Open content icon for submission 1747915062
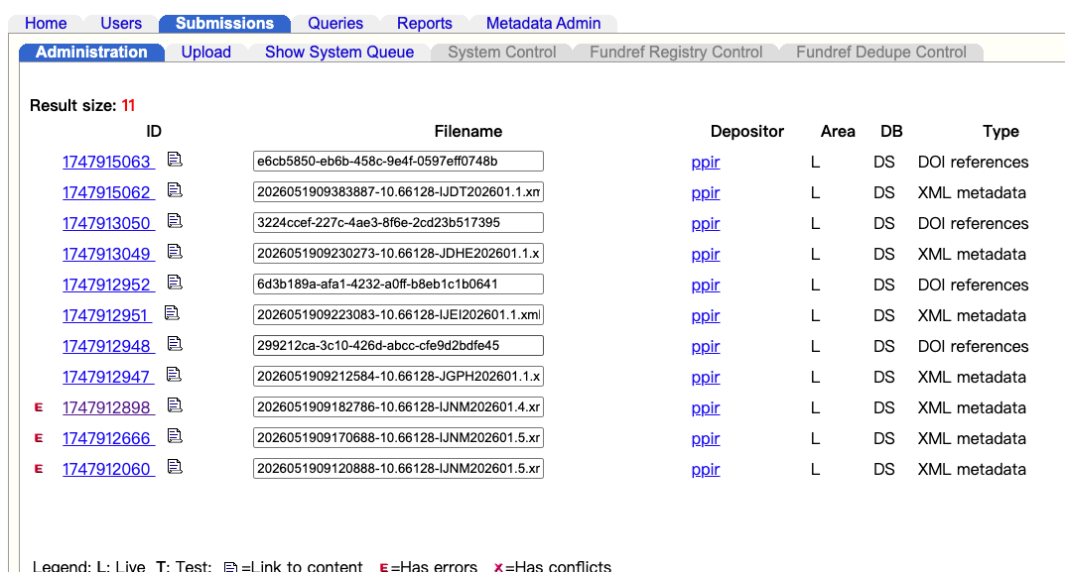 [175, 190]
